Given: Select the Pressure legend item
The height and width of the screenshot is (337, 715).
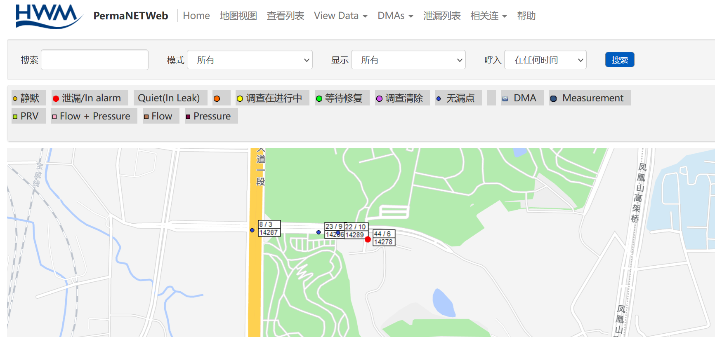Looking at the screenshot, I should tap(211, 116).
